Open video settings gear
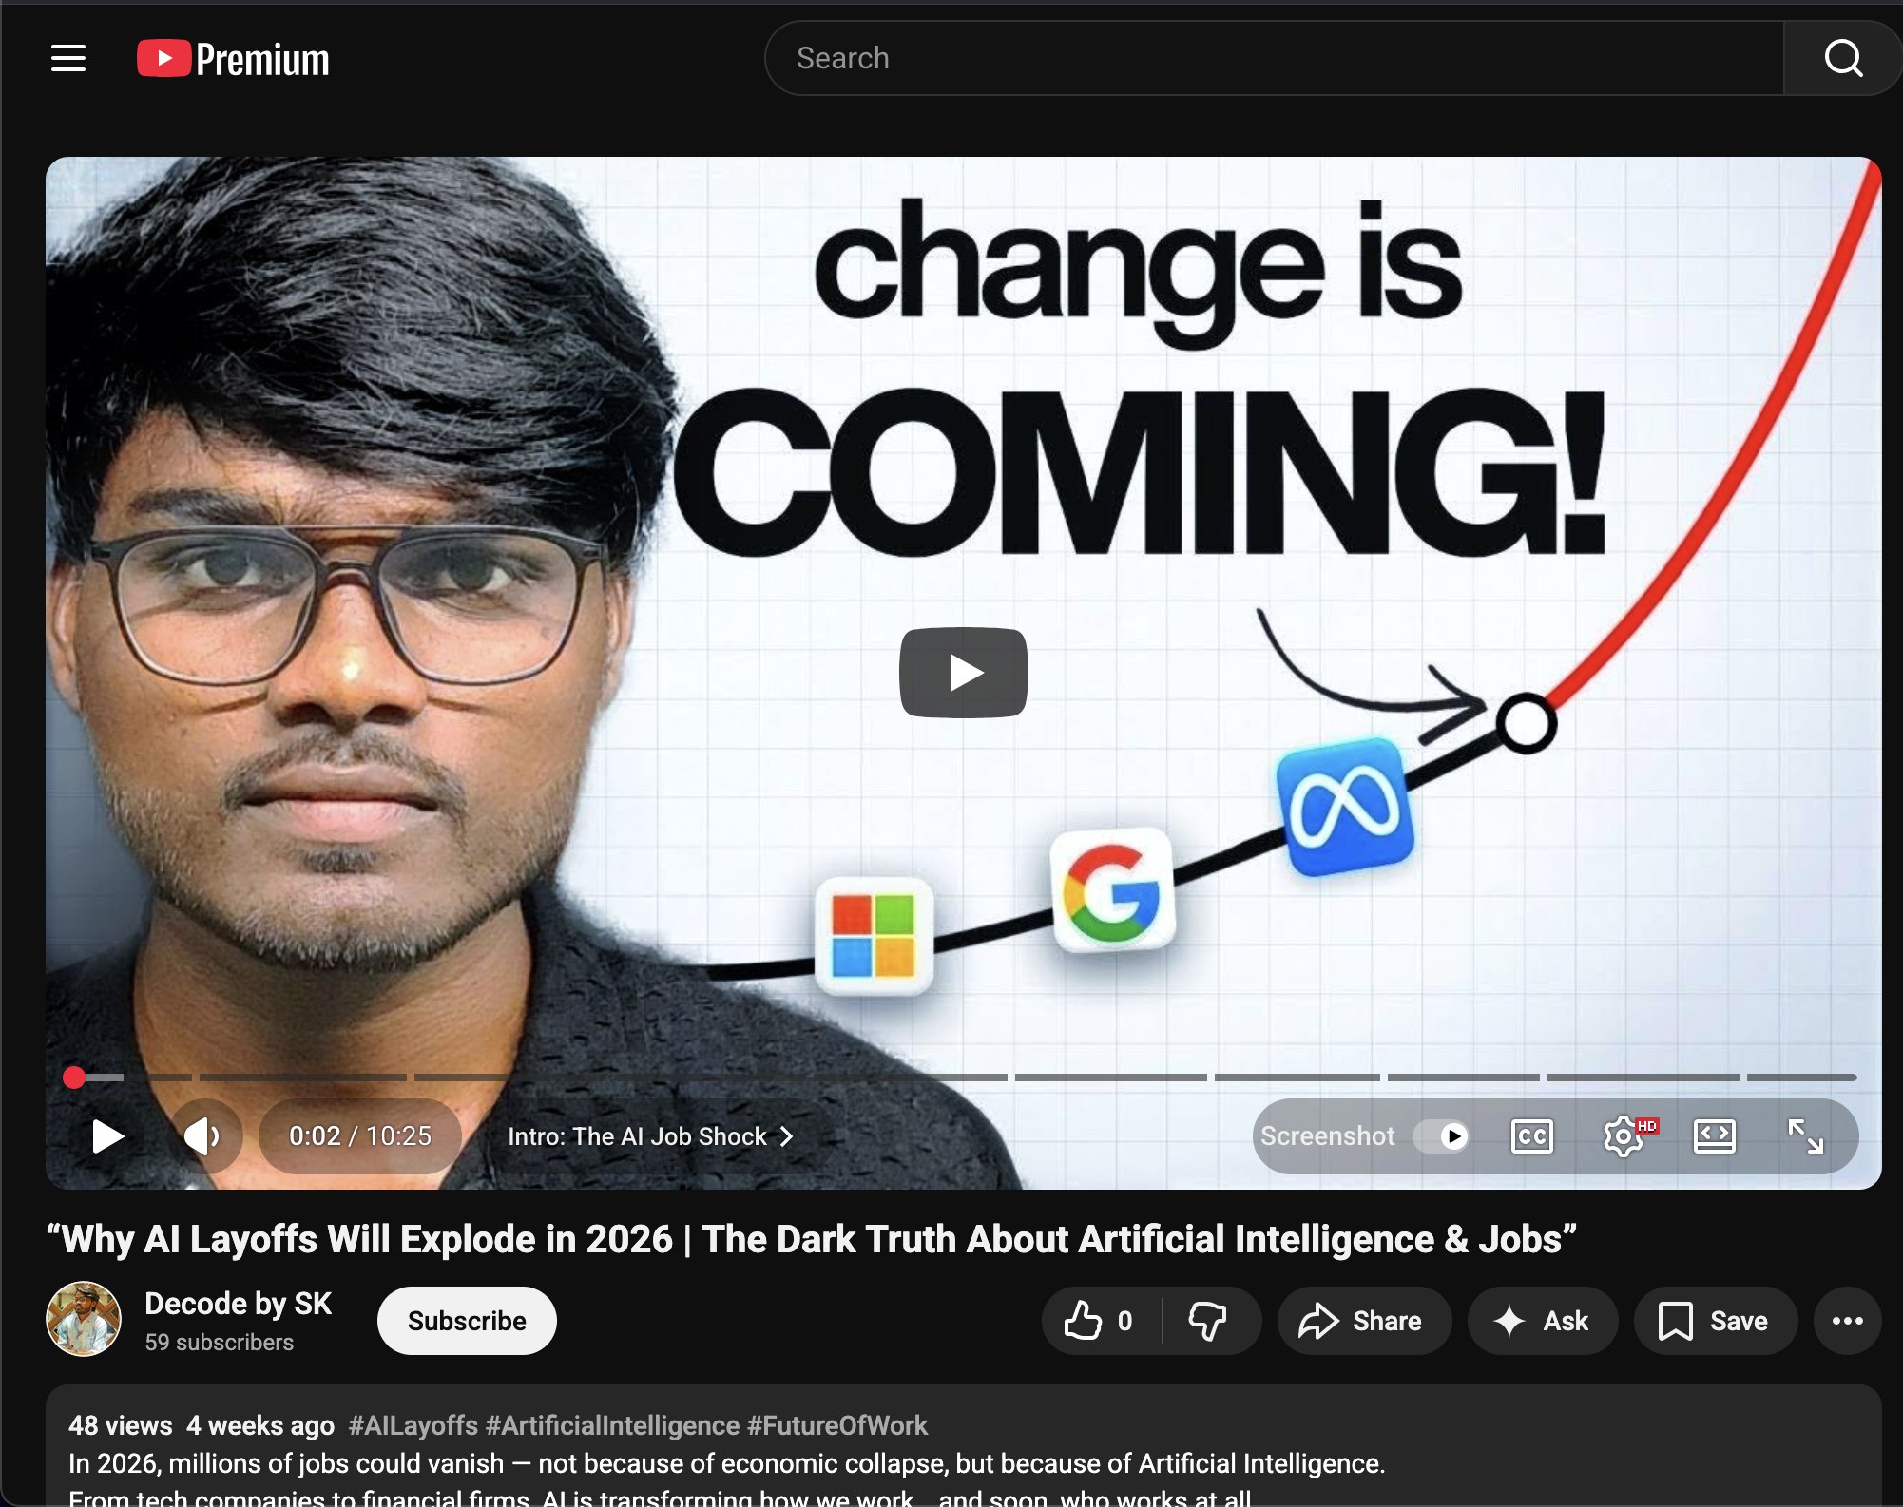Screen dimensions: 1903x1507 click(x=1624, y=1135)
